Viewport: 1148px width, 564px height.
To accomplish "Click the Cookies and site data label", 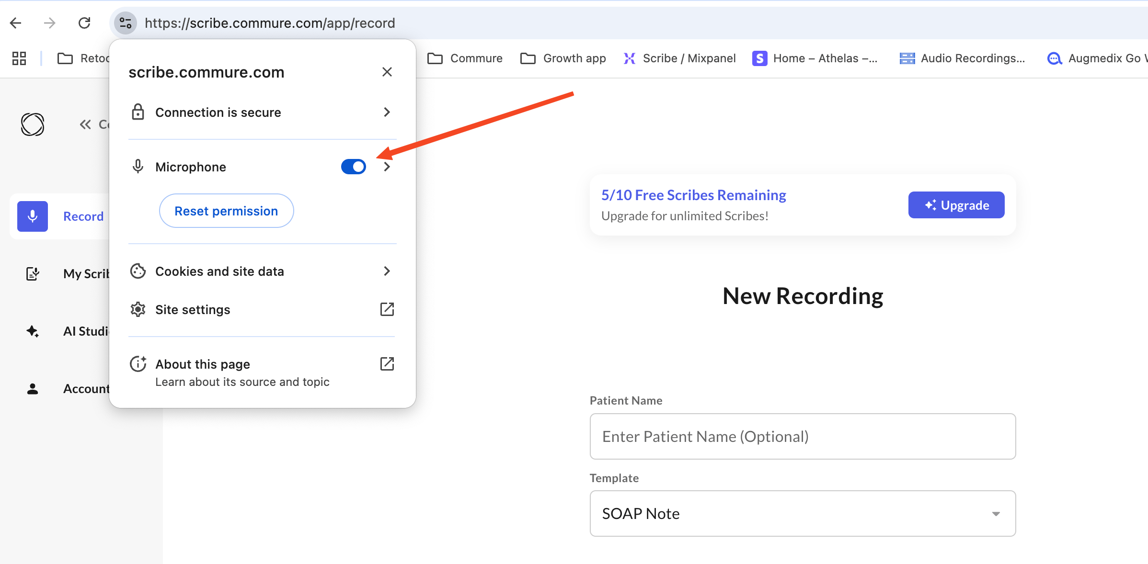I will (219, 271).
